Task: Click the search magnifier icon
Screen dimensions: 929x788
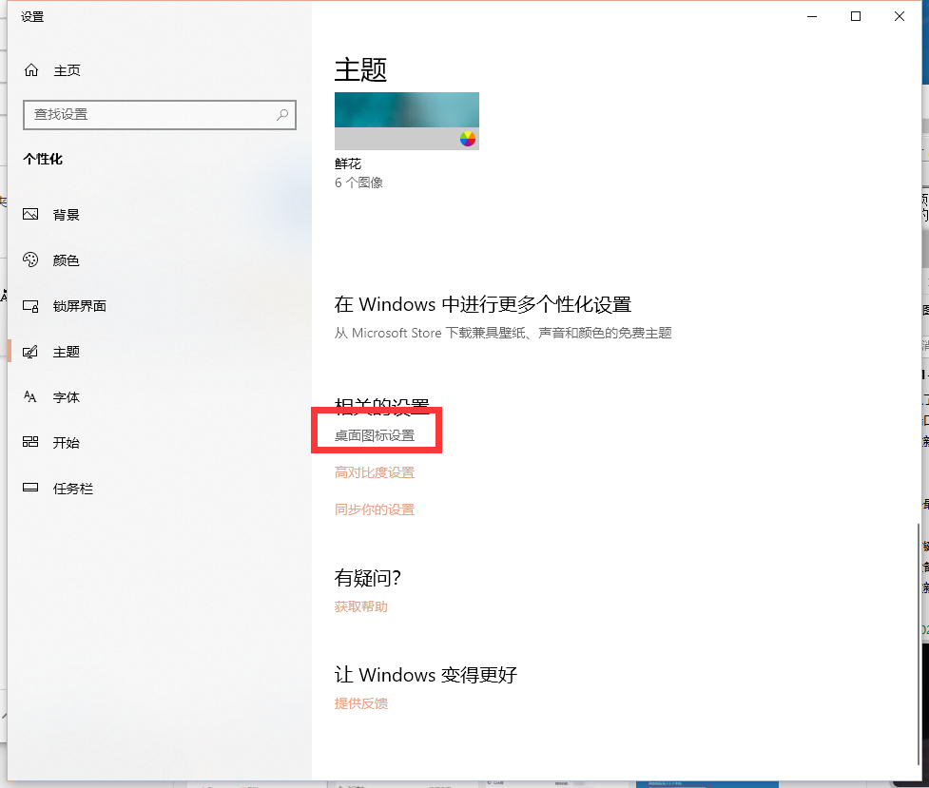Action: 281,114
